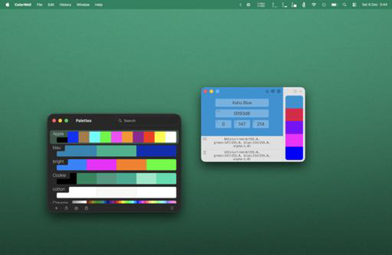The width and height of the screenshot is (392, 255).
Task: Pick the orange swatch in bright palette
Action: (131, 165)
